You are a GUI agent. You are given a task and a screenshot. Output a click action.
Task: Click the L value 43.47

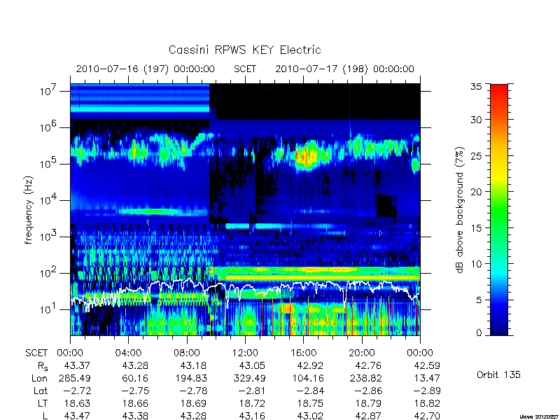[77, 416]
